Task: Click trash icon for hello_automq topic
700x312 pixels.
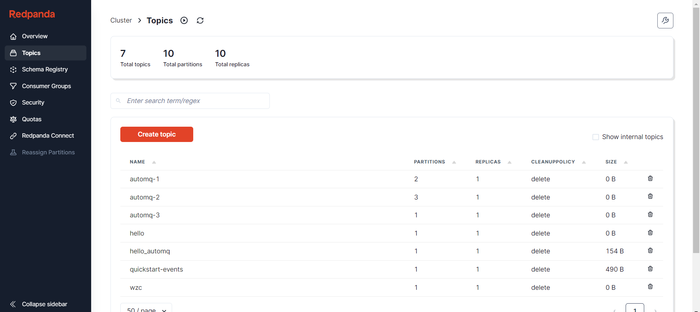Action: [650, 250]
